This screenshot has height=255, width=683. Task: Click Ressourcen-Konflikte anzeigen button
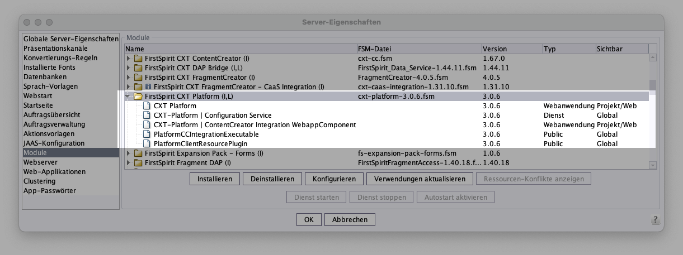tap(533, 179)
